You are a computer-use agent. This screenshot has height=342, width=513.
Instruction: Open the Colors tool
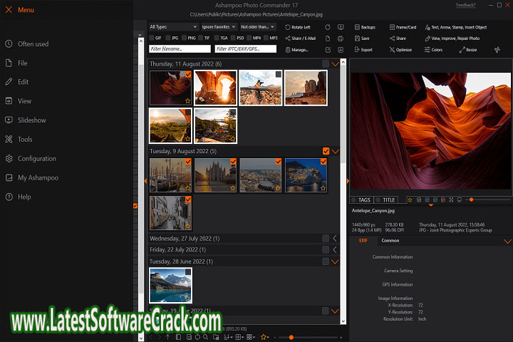point(433,50)
